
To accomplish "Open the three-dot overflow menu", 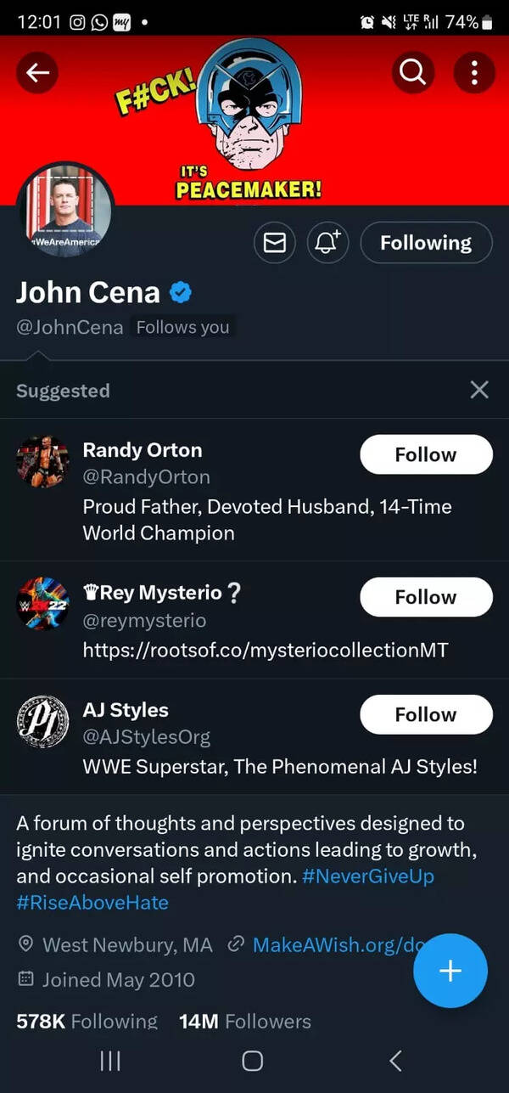I will [x=474, y=73].
